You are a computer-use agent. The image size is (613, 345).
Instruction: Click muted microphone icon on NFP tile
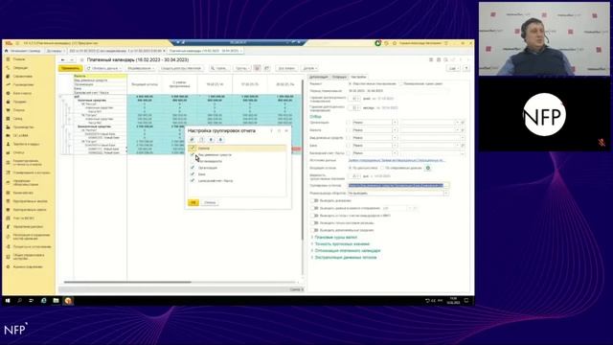pyautogui.click(x=602, y=143)
